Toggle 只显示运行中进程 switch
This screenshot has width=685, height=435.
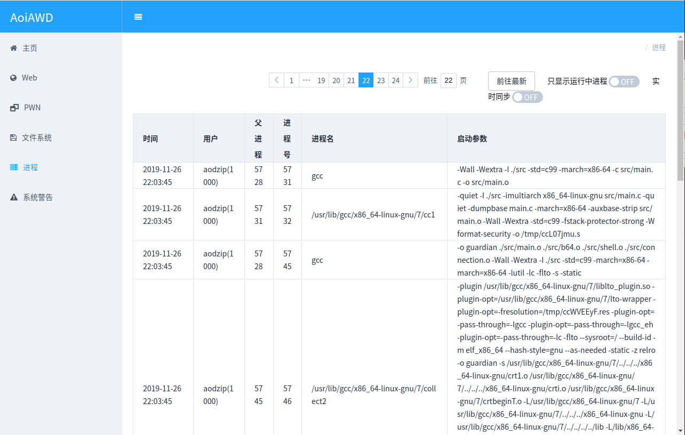(624, 82)
